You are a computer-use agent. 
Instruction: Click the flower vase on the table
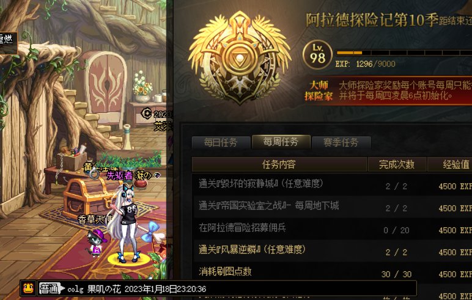[142, 87]
